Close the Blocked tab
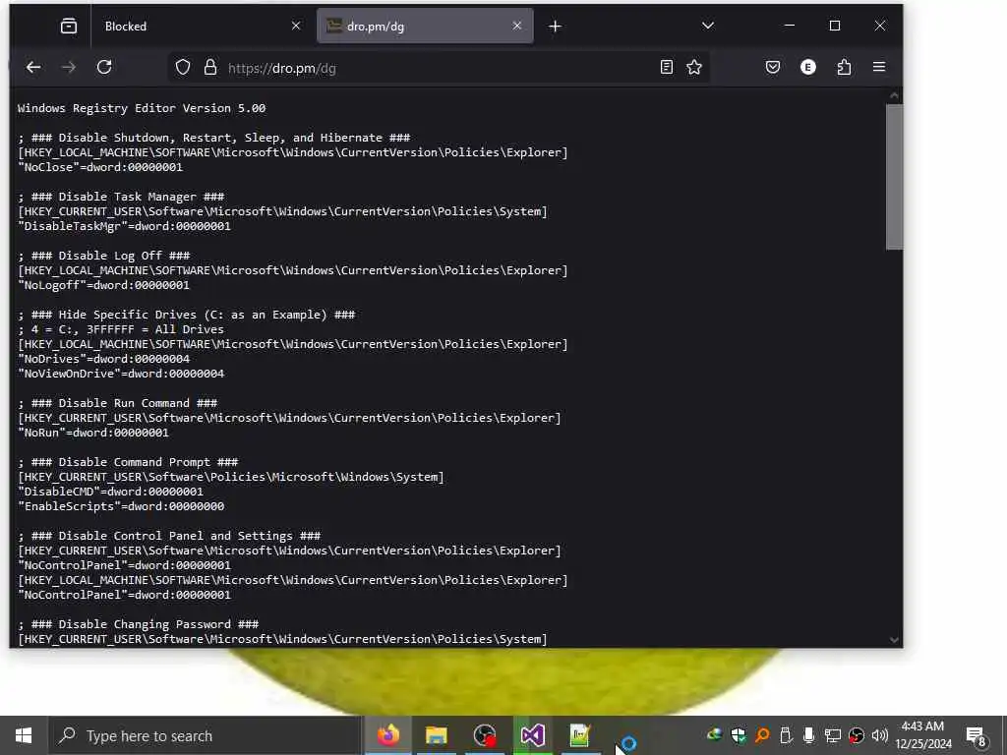This screenshot has height=755, width=1007. [295, 27]
